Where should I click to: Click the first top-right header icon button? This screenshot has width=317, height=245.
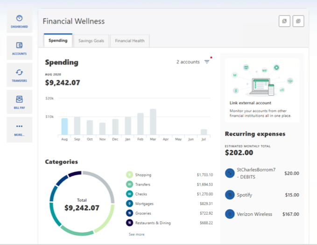[x=284, y=21]
